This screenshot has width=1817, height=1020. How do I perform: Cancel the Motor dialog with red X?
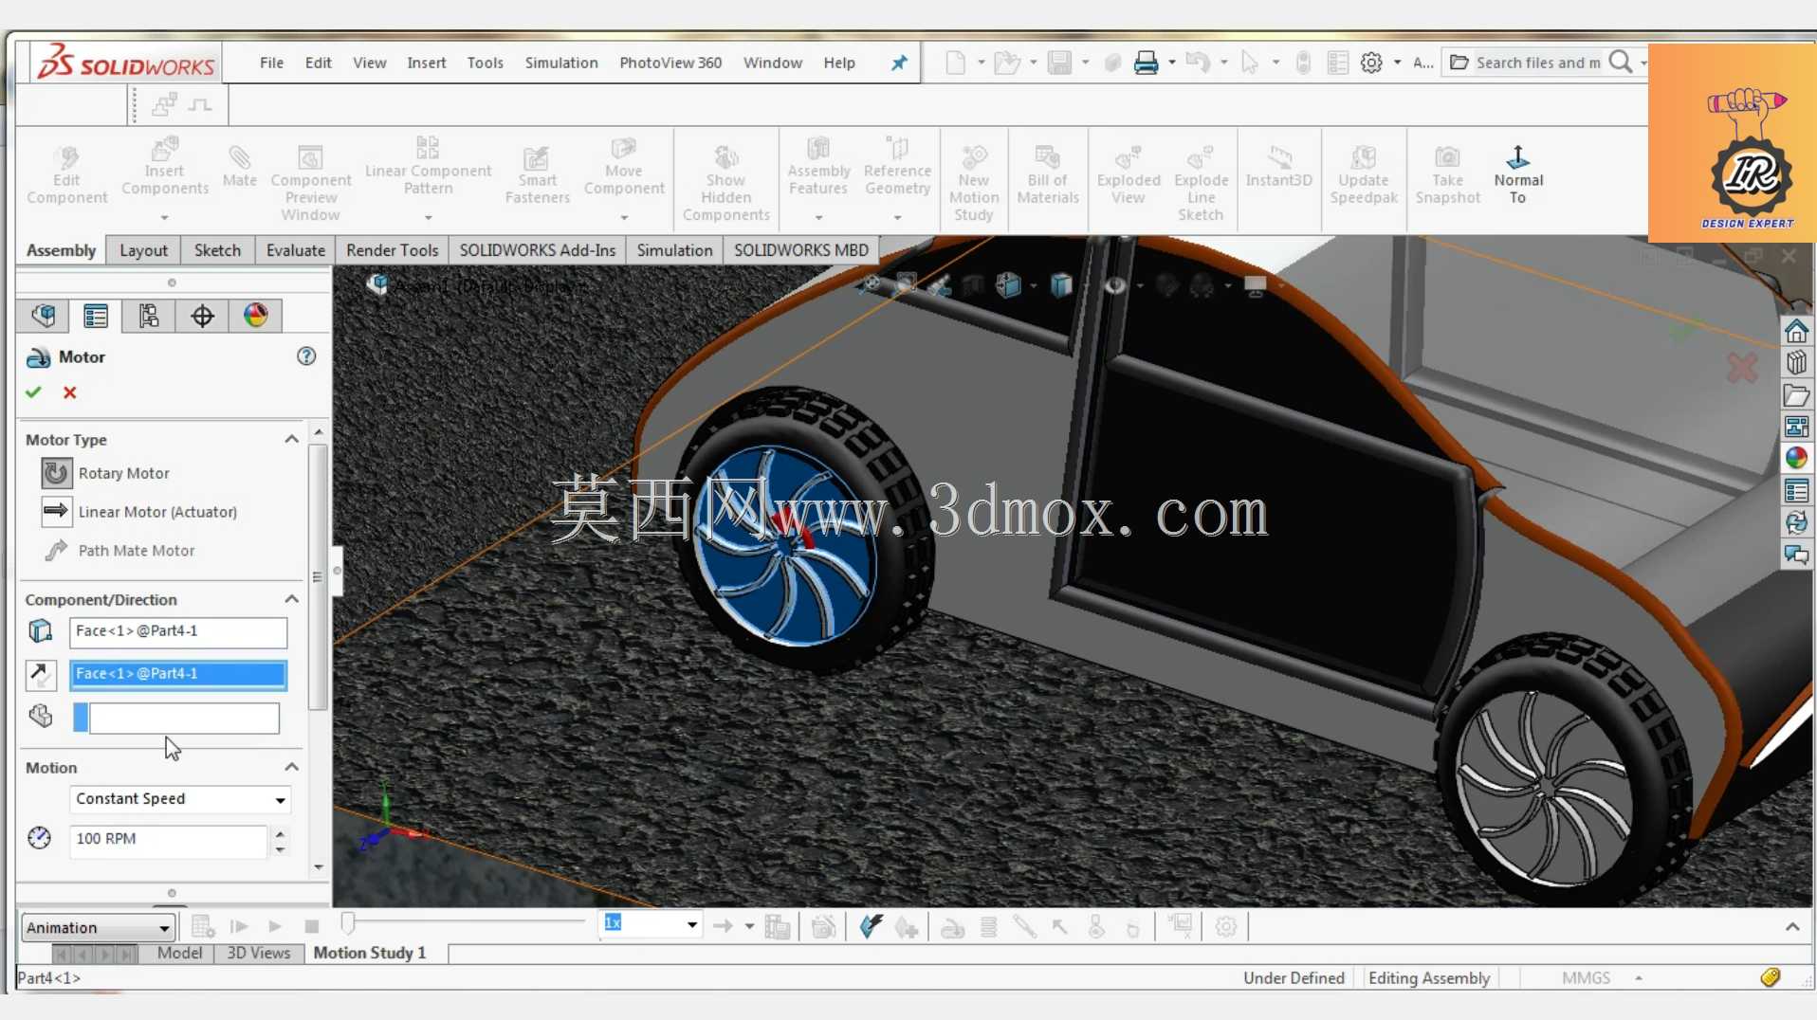tap(69, 392)
